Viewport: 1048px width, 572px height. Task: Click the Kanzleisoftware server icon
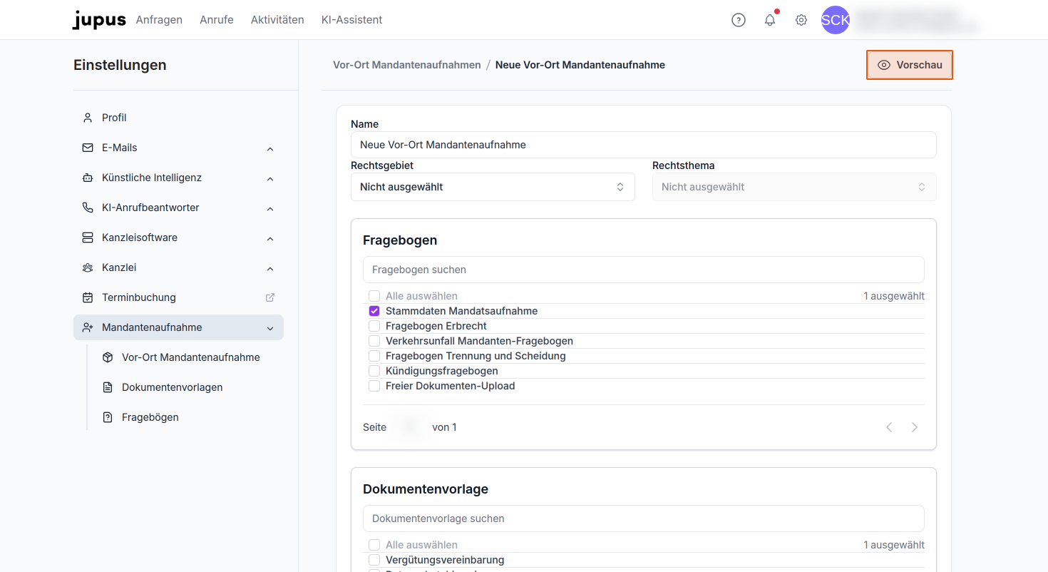tap(88, 238)
